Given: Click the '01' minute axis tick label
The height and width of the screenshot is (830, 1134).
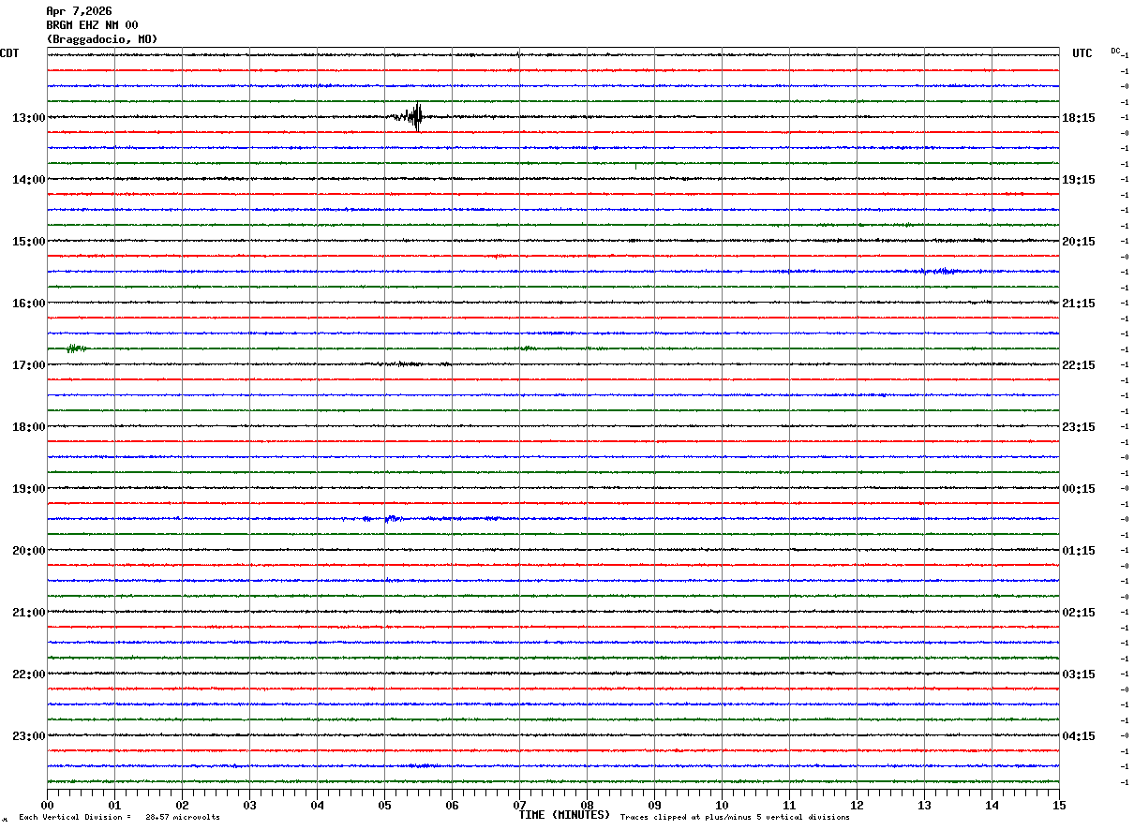Looking at the screenshot, I should (x=114, y=805).
